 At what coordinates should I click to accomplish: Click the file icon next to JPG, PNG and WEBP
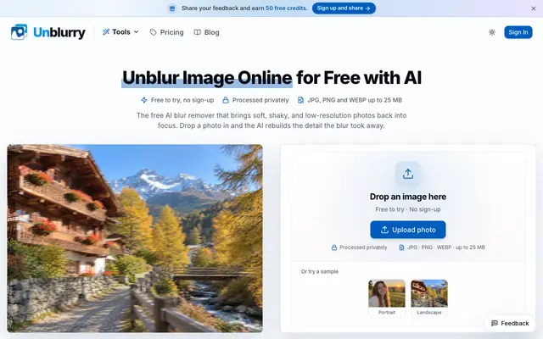[300, 100]
